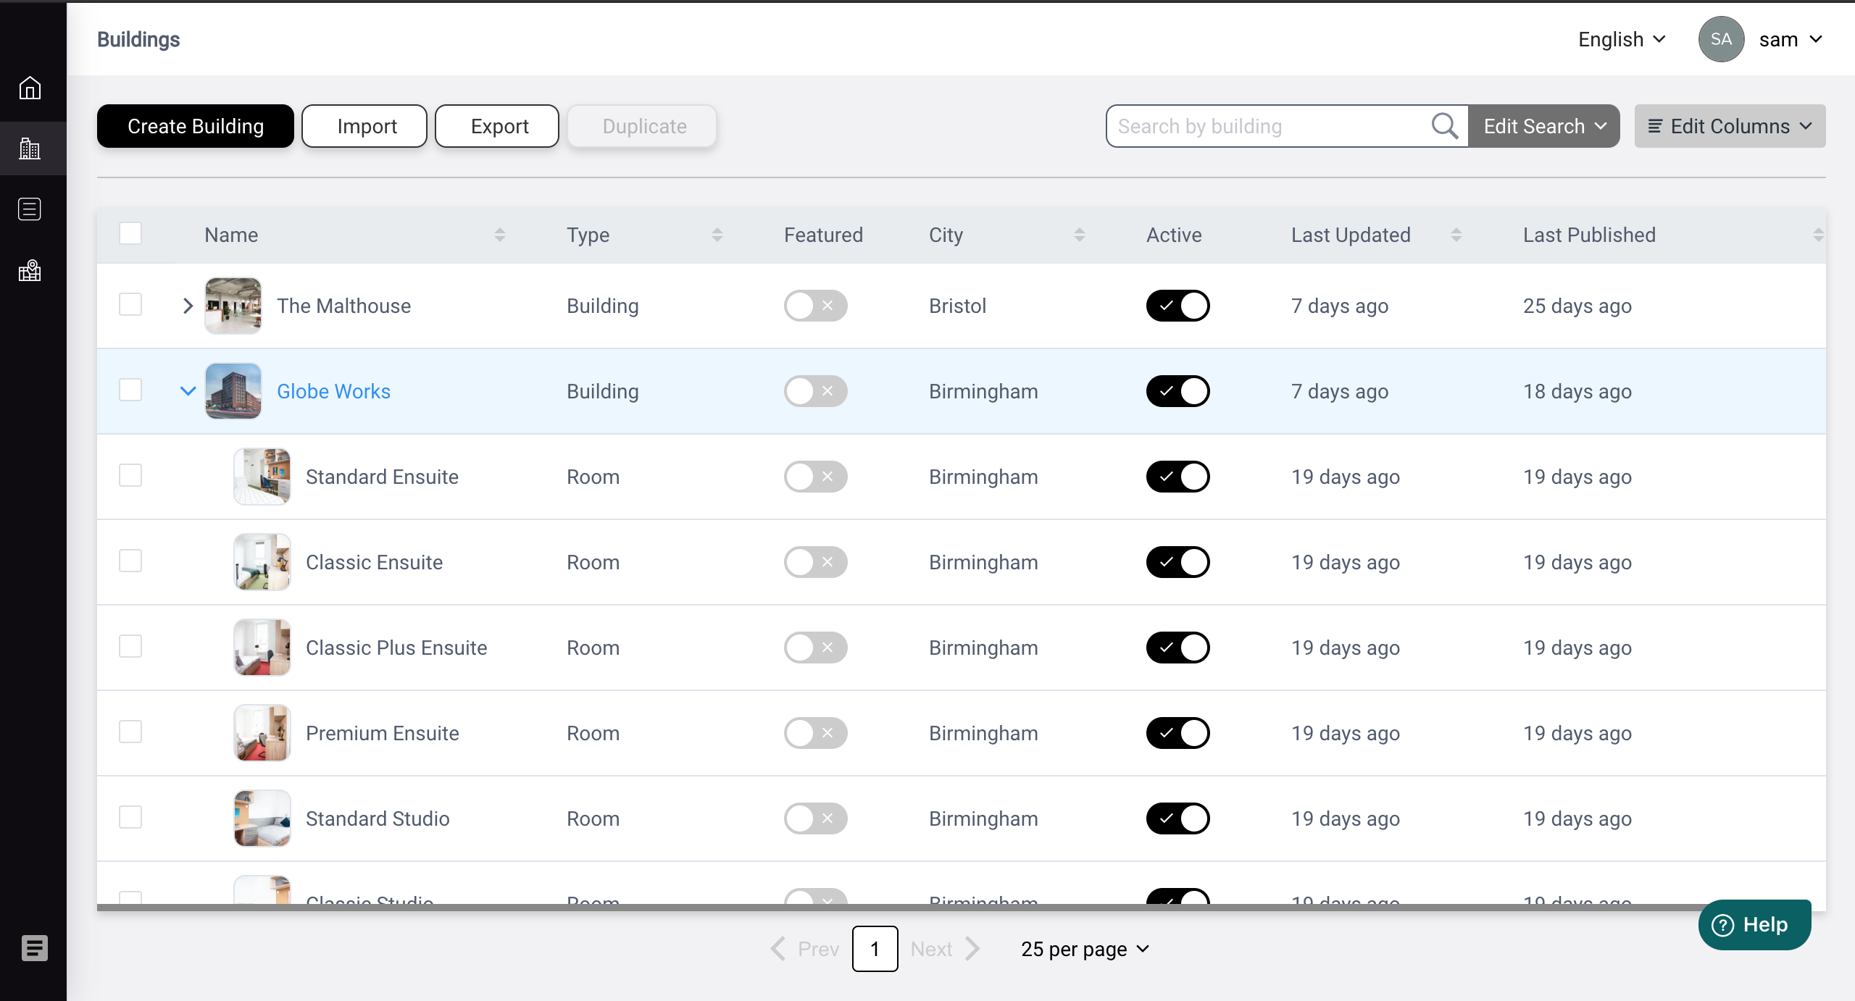This screenshot has height=1001, width=1855.
Task: Click the SA user avatar
Action: (x=1721, y=39)
